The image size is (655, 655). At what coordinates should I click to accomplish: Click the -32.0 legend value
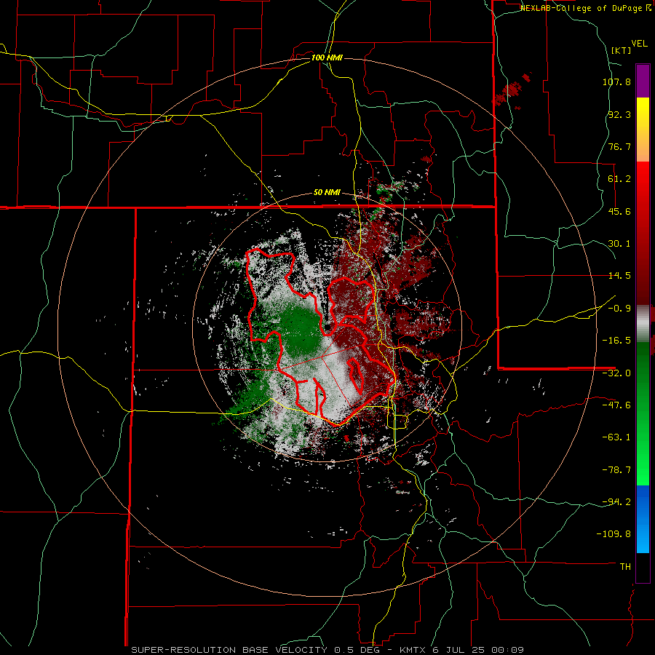coord(616,373)
